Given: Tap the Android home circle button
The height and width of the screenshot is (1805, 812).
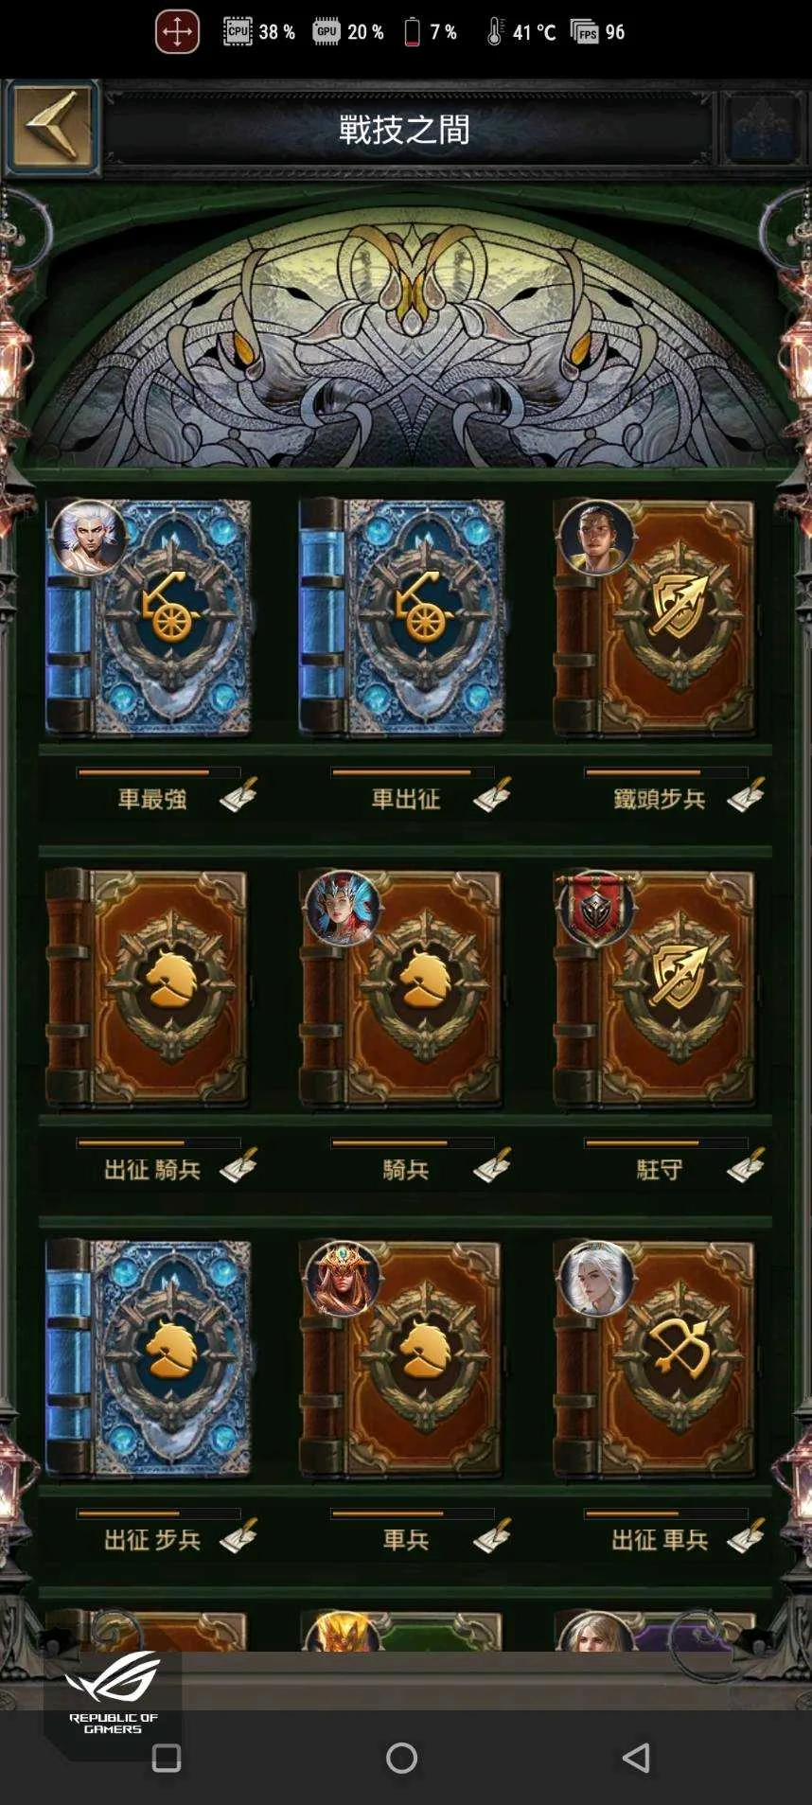Looking at the screenshot, I should pyautogui.click(x=402, y=1758).
